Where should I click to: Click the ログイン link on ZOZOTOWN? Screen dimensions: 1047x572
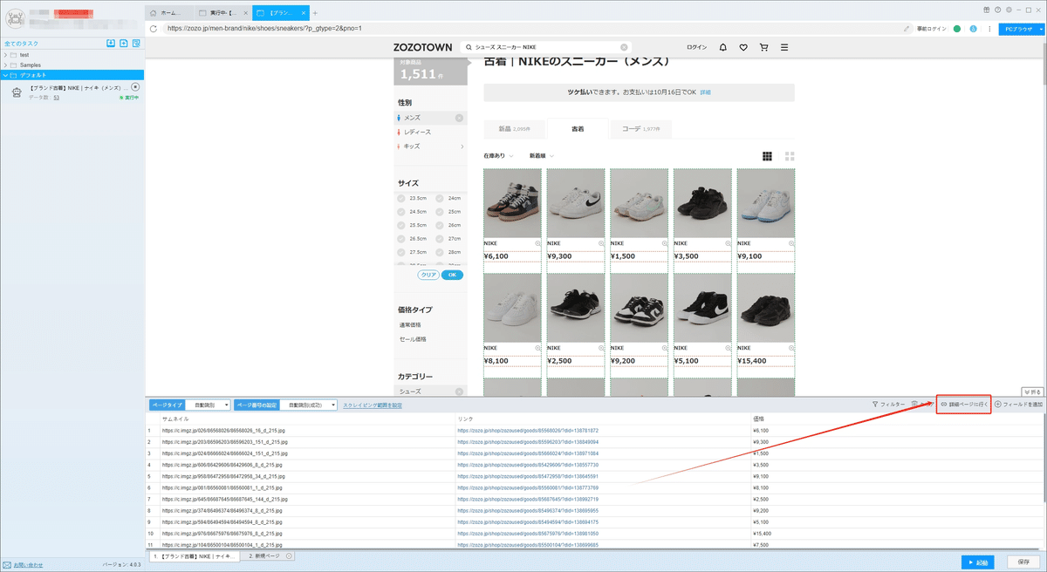(x=697, y=47)
